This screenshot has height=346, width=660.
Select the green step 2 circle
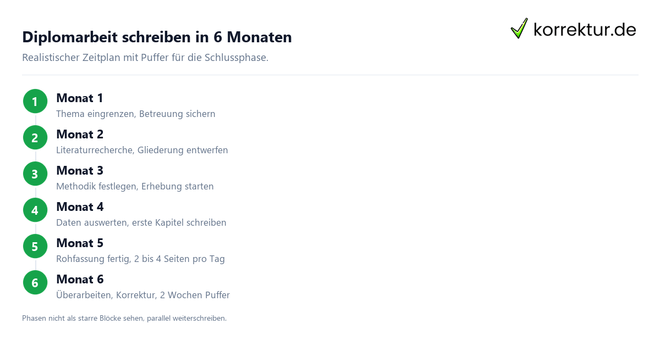click(35, 137)
